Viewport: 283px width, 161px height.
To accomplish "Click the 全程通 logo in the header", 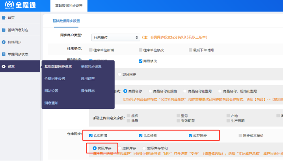I will pyautogui.click(x=20, y=5).
